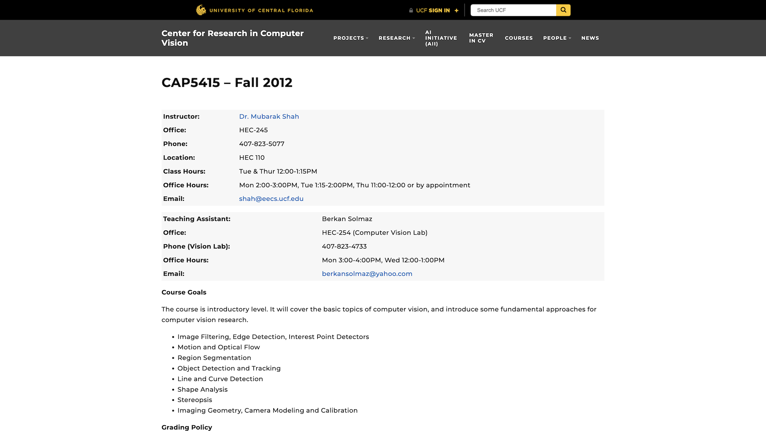Screen dimensions: 766x431
Task: Open the Projects dropdown menu
Action: tap(351, 38)
